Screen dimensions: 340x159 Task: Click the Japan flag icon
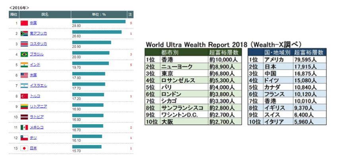point(24,148)
